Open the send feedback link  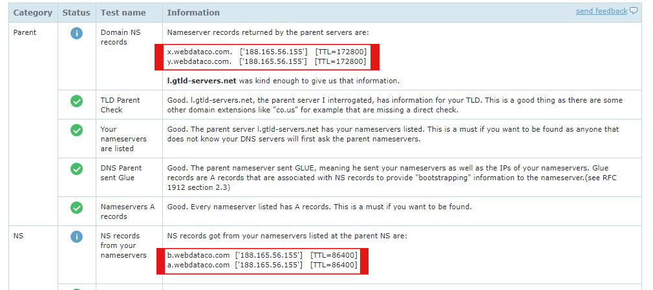601,11
